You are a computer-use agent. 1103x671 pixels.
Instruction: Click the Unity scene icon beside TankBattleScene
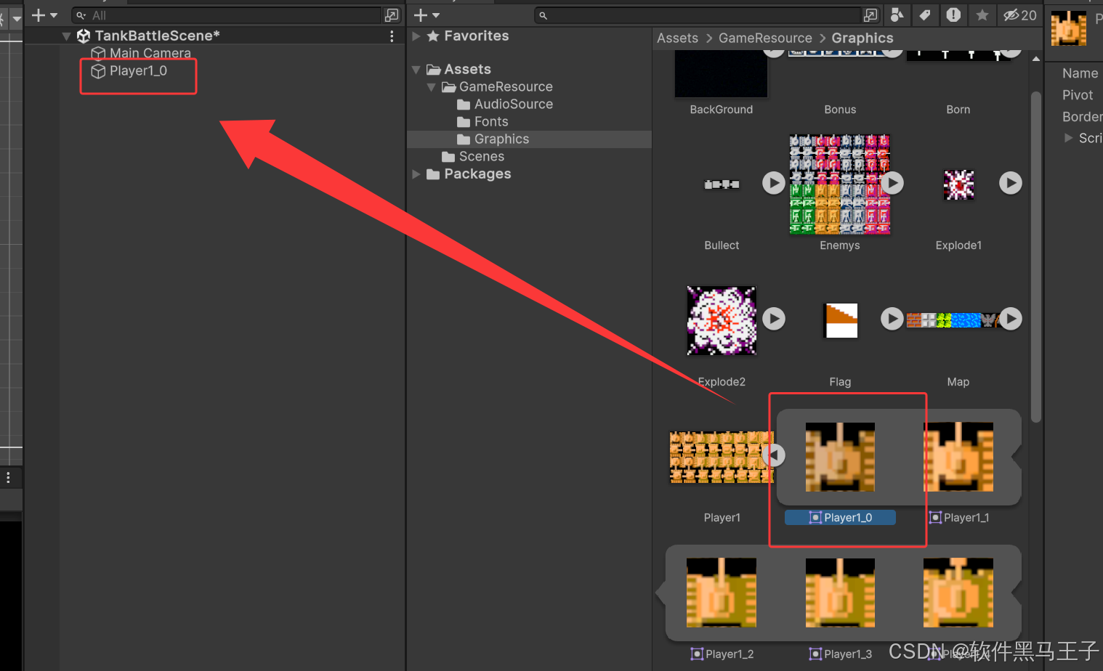84,36
